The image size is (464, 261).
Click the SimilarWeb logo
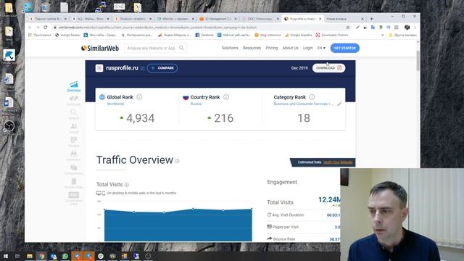100,48
